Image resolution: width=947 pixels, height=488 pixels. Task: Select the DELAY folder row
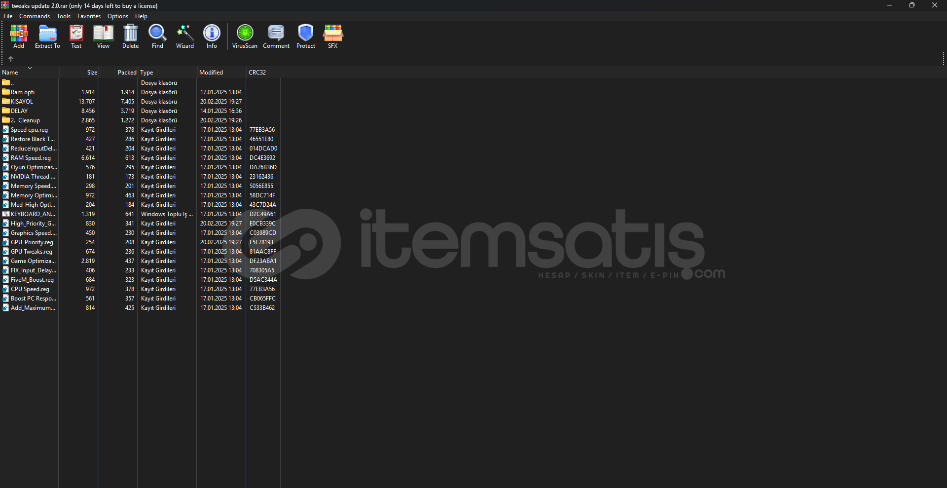(x=140, y=111)
